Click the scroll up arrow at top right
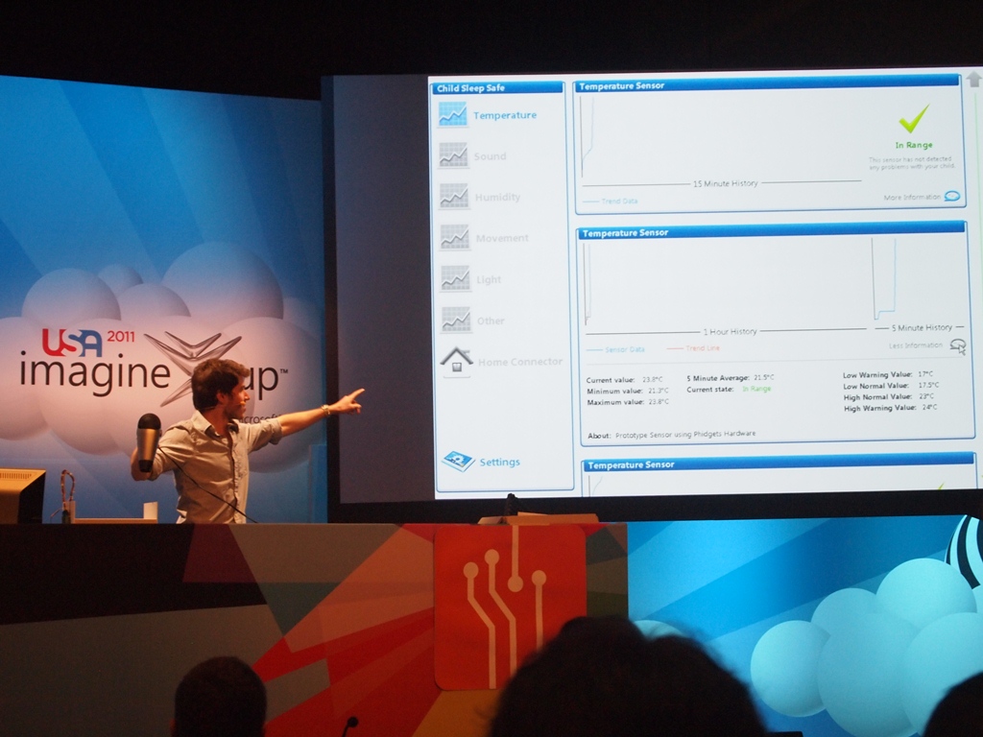This screenshot has width=983, height=737. (973, 80)
